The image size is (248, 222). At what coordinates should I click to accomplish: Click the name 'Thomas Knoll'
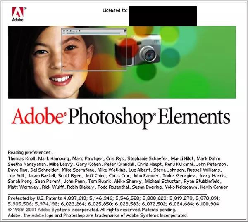point(21,158)
